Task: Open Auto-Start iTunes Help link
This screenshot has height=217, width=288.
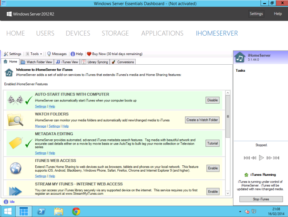Action: click(52, 106)
